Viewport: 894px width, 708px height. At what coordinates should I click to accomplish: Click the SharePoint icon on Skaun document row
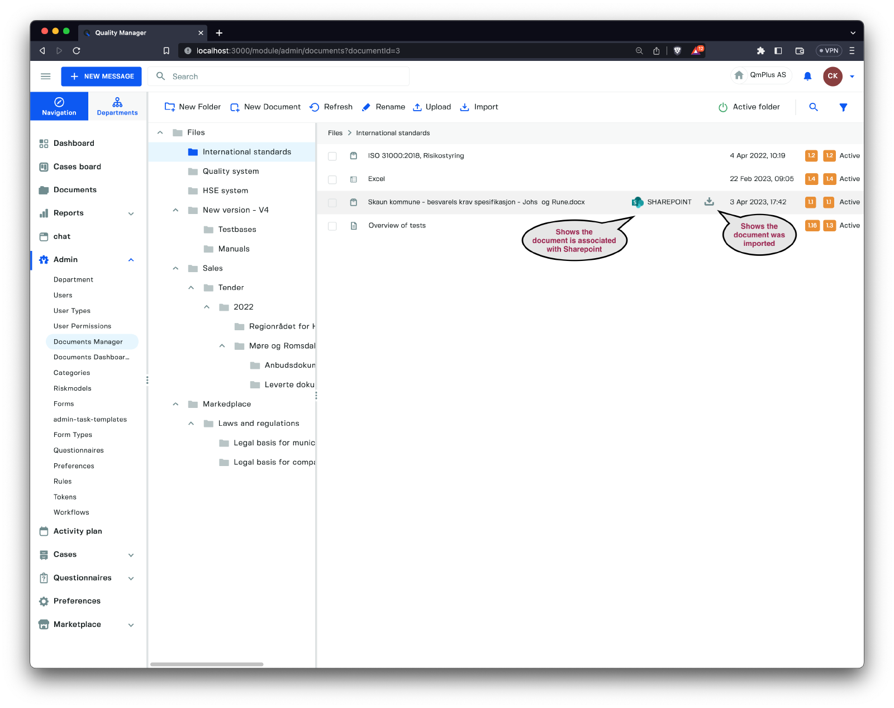coord(638,202)
